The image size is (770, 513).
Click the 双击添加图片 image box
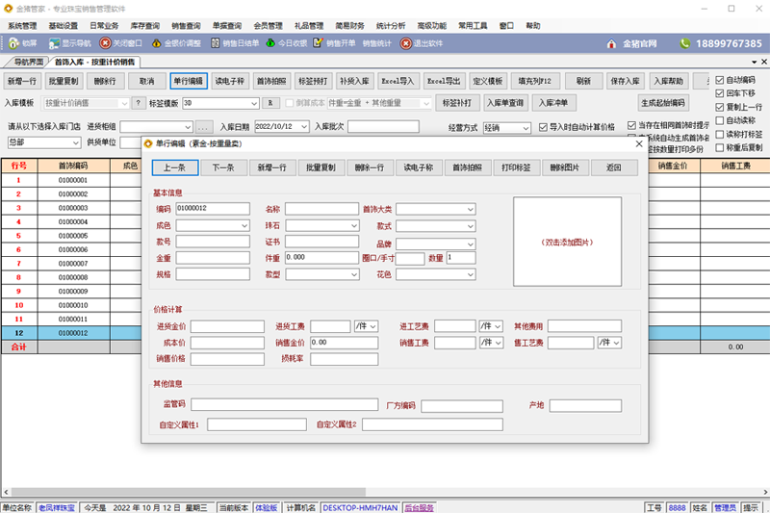point(567,242)
